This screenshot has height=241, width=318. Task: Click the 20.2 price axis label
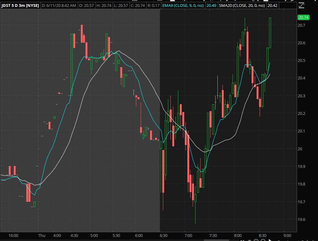point(301,113)
